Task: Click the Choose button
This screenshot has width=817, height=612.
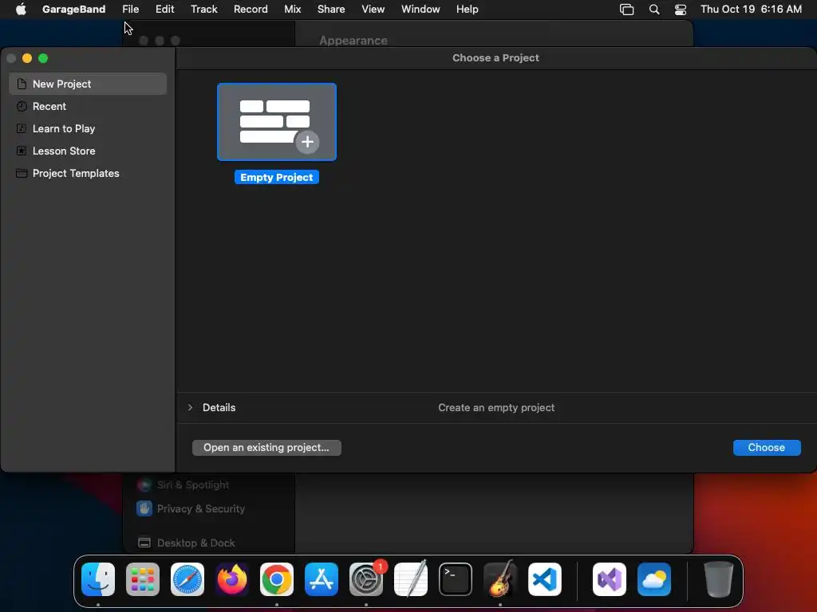Action: click(x=767, y=448)
